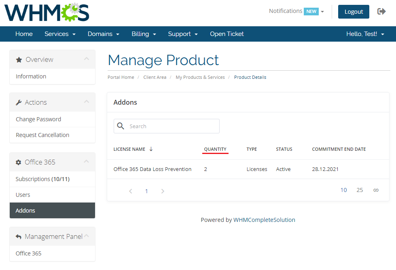Open the Support menu dropdown
Viewport: 396px width, 270px height.
[183, 34]
